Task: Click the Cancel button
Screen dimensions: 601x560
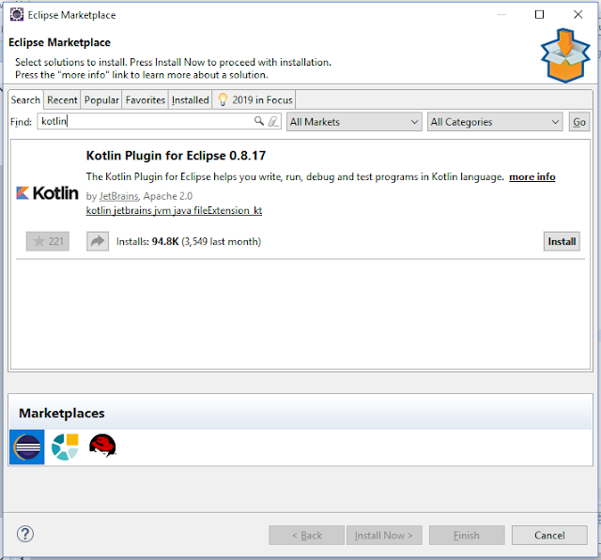Action: pos(549,535)
